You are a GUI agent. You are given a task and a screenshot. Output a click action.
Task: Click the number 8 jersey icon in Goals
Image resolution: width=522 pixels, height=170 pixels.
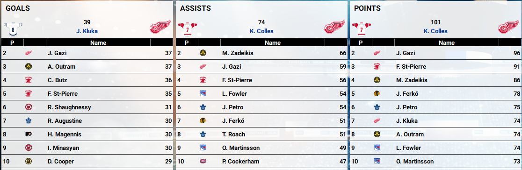(13, 29)
